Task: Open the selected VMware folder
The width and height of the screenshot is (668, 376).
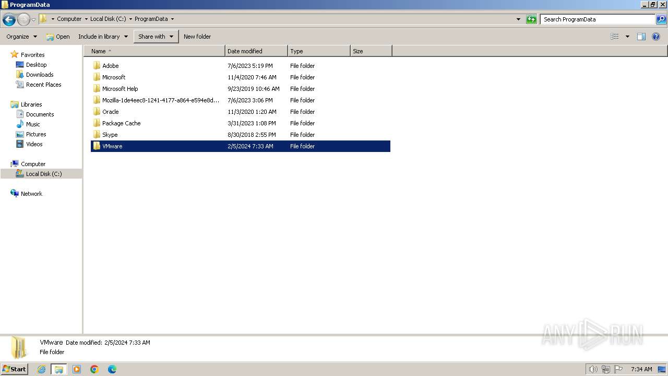Action: [x=57, y=37]
